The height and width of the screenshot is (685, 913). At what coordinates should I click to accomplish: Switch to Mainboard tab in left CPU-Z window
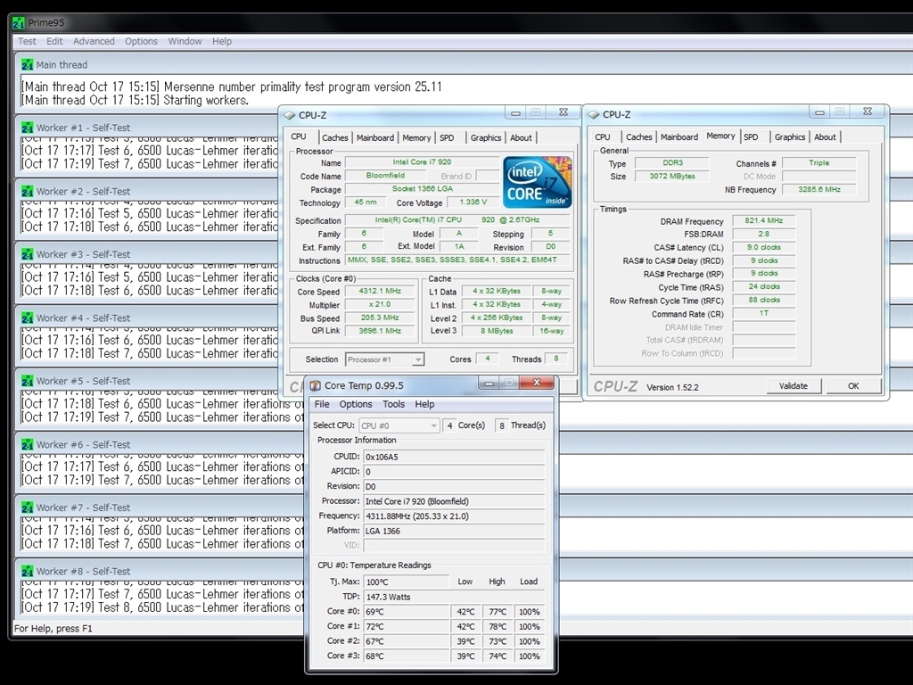(375, 138)
